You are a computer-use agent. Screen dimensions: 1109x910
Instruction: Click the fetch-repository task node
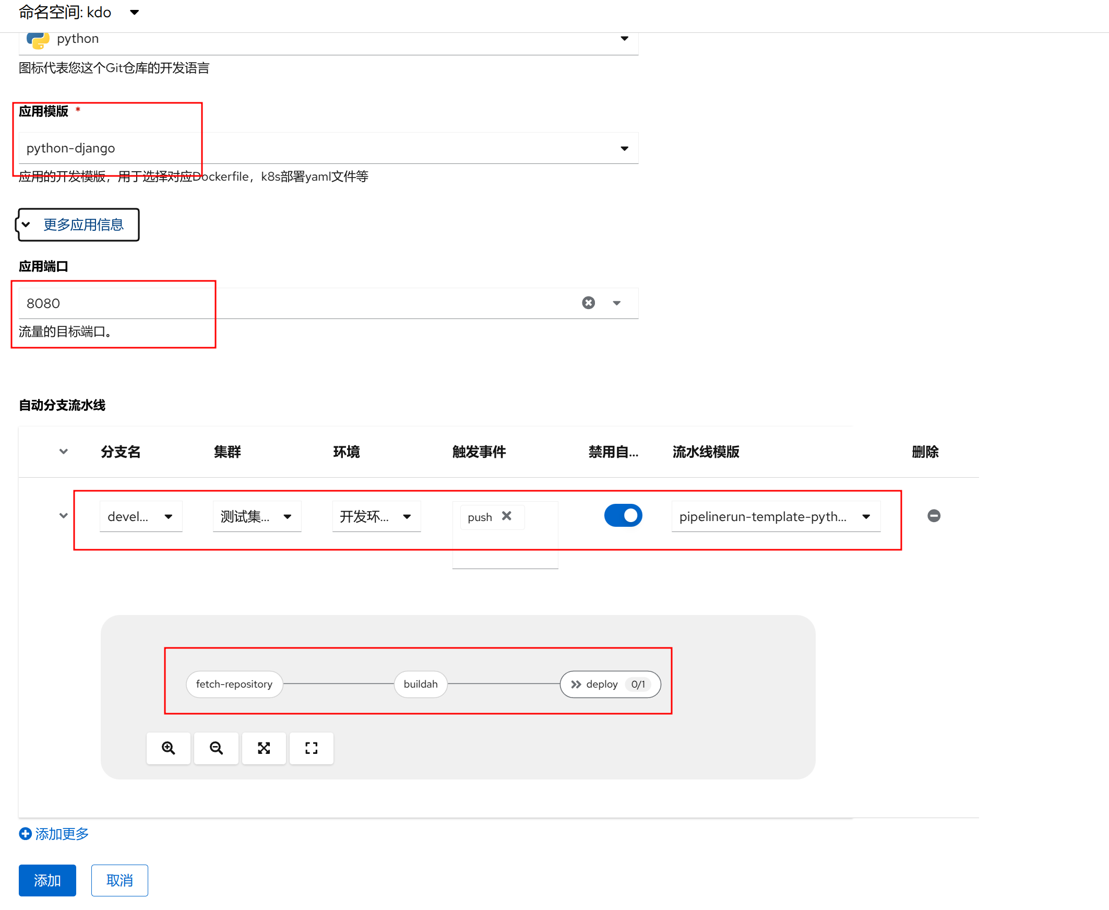tap(234, 684)
